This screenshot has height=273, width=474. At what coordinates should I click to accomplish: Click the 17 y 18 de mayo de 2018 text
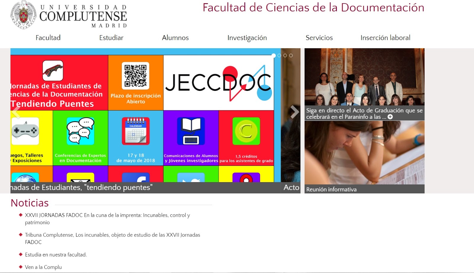(x=136, y=158)
